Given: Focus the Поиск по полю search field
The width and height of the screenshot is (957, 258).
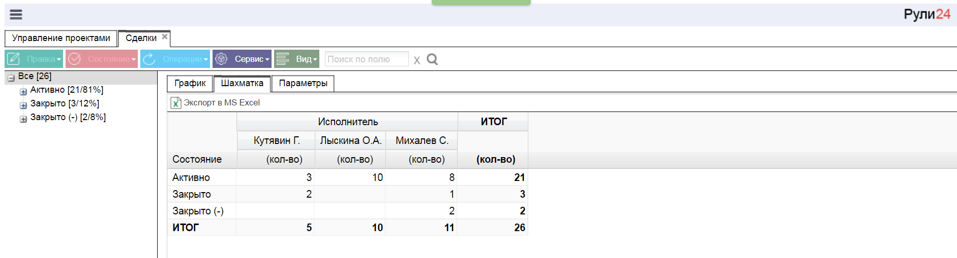Looking at the screenshot, I should tap(366, 59).
